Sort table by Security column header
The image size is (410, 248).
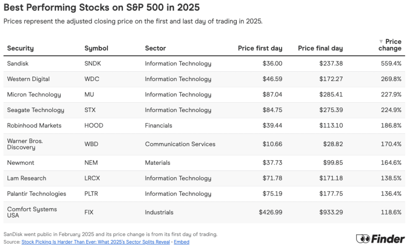pyautogui.click(x=20, y=48)
